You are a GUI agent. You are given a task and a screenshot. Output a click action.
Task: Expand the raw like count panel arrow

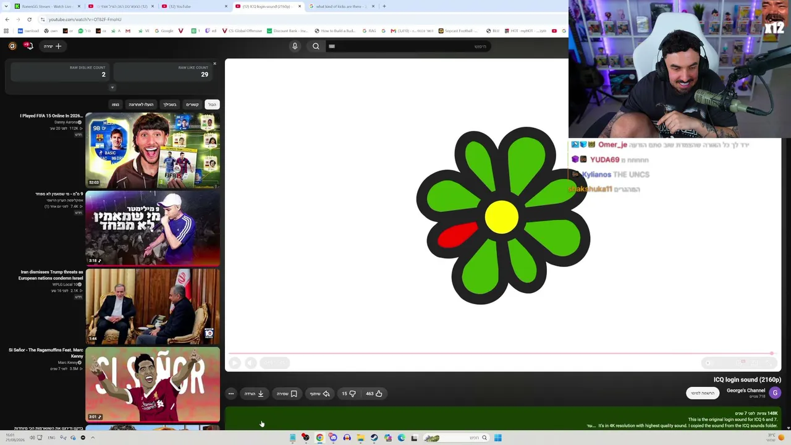click(x=112, y=87)
